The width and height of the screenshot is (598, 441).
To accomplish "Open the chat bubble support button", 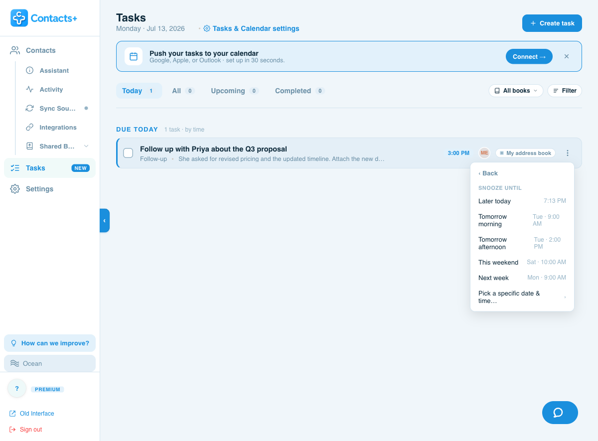I will (560, 413).
